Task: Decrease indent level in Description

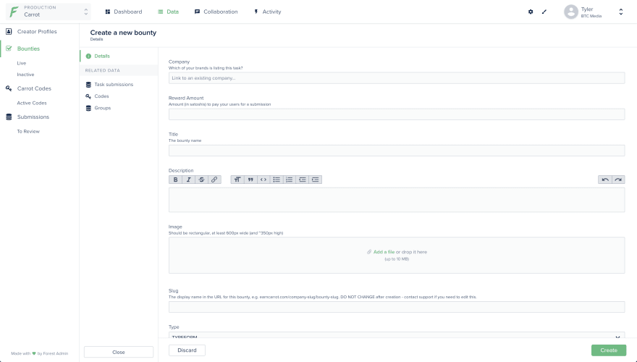Action: click(303, 180)
